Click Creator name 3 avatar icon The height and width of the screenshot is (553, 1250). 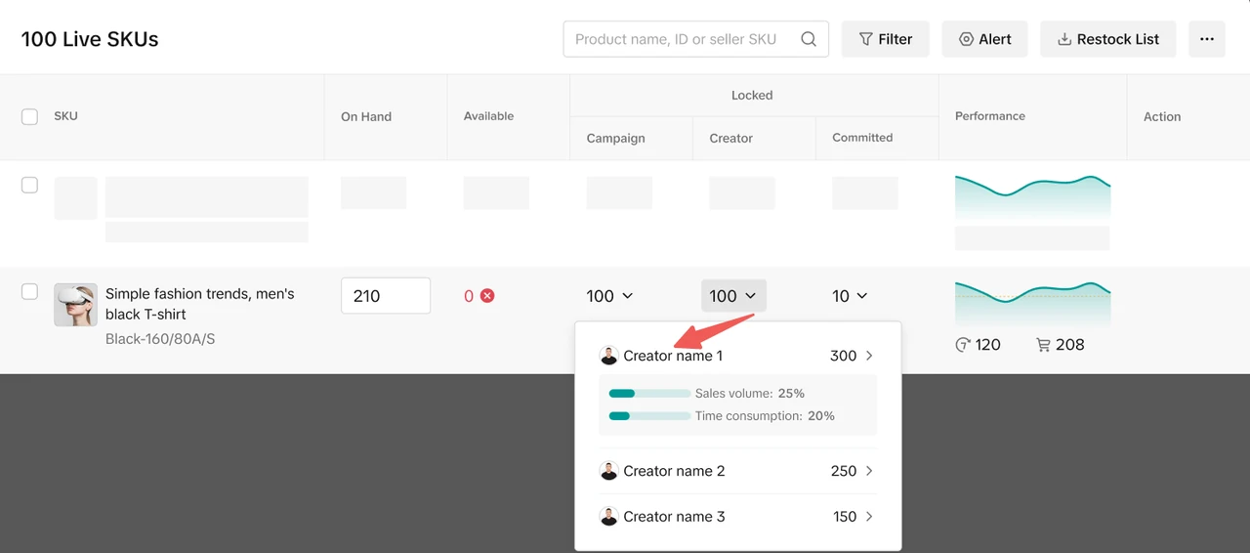click(608, 517)
